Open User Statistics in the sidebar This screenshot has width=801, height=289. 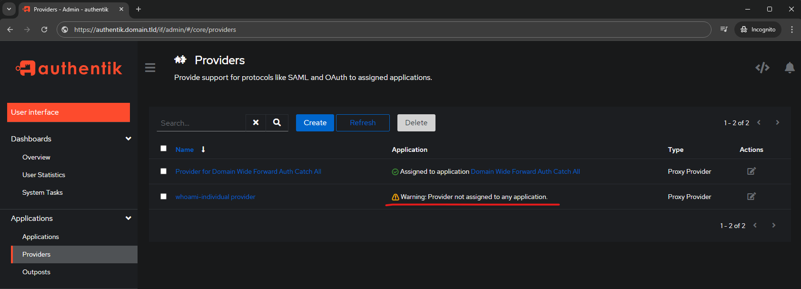pyautogui.click(x=44, y=175)
